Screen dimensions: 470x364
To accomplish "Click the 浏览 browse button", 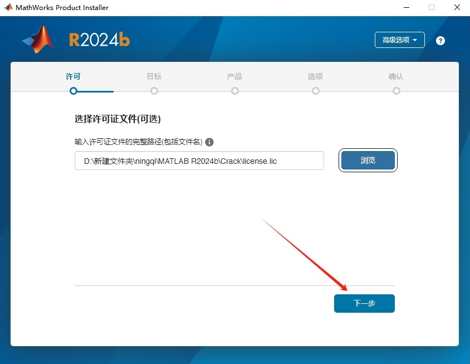I will tap(368, 160).
